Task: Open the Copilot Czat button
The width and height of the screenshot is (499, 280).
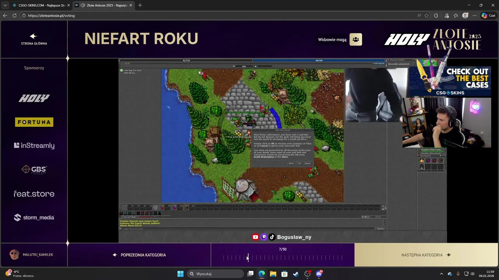Action: pyautogui.click(x=488, y=16)
